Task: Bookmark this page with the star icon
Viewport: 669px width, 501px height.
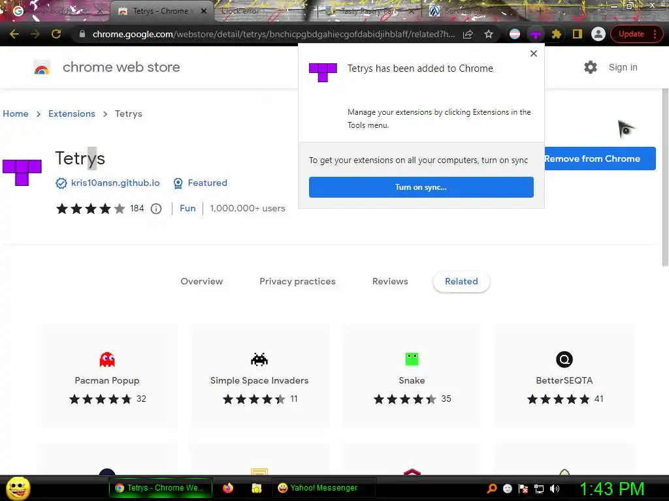Action: 489,34
